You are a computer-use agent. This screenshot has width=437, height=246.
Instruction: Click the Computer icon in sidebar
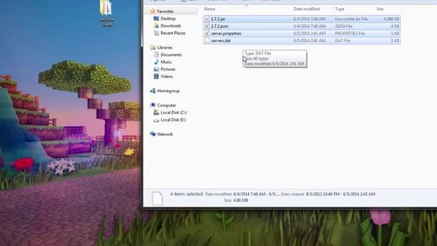point(153,105)
